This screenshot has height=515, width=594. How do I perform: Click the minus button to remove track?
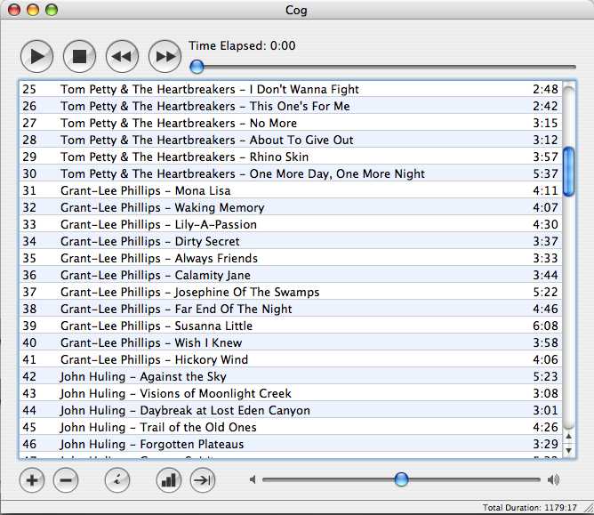coord(66,480)
